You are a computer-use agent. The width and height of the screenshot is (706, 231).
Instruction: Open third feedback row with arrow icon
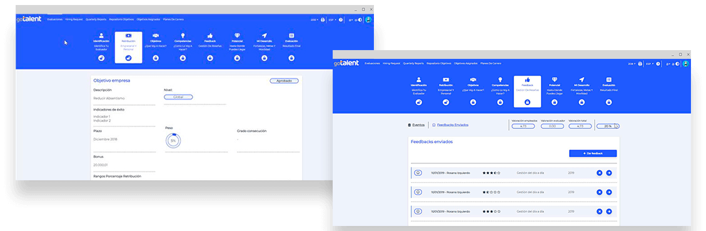click(608, 211)
